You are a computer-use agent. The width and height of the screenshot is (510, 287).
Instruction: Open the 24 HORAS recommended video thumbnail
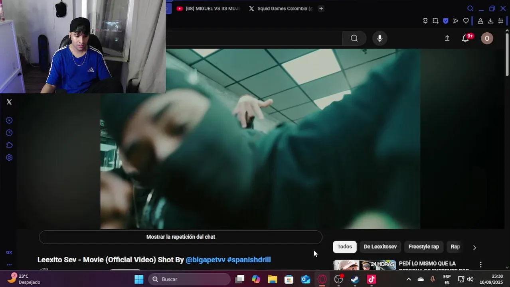364,265
